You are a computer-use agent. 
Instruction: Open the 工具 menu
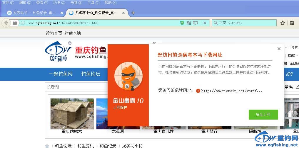pyautogui.click(x=93, y=3)
